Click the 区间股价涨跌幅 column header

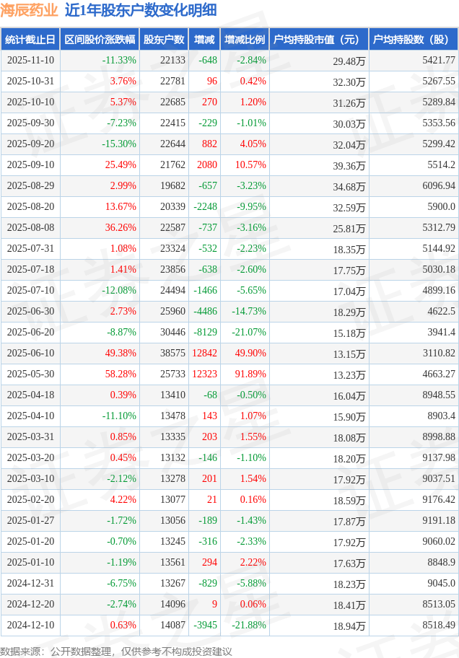[x=100, y=40]
